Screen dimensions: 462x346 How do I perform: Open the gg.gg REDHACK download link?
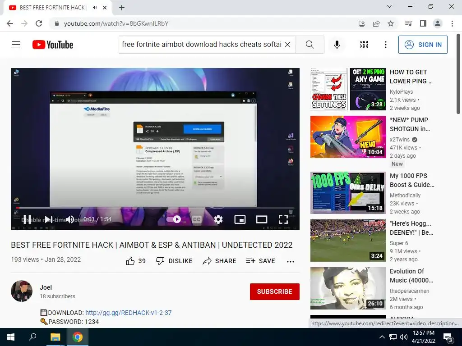pos(129,313)
